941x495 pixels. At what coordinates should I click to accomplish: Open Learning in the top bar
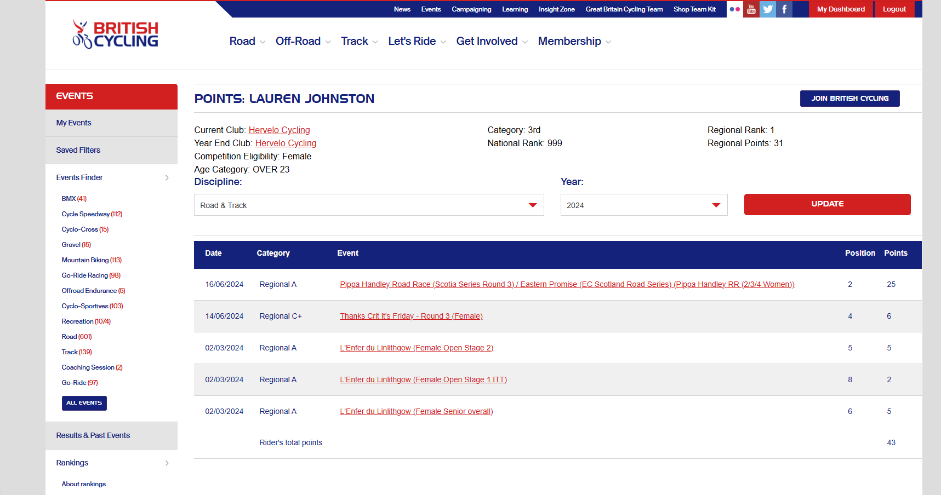point(515,9)
